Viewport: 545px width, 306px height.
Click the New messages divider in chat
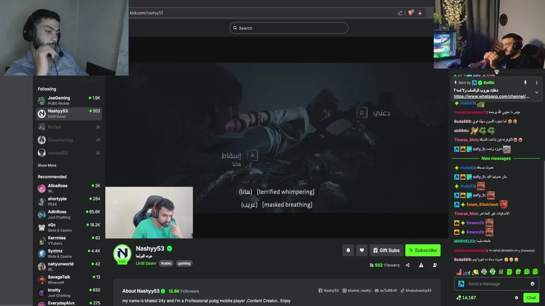(x=496, y=159)
